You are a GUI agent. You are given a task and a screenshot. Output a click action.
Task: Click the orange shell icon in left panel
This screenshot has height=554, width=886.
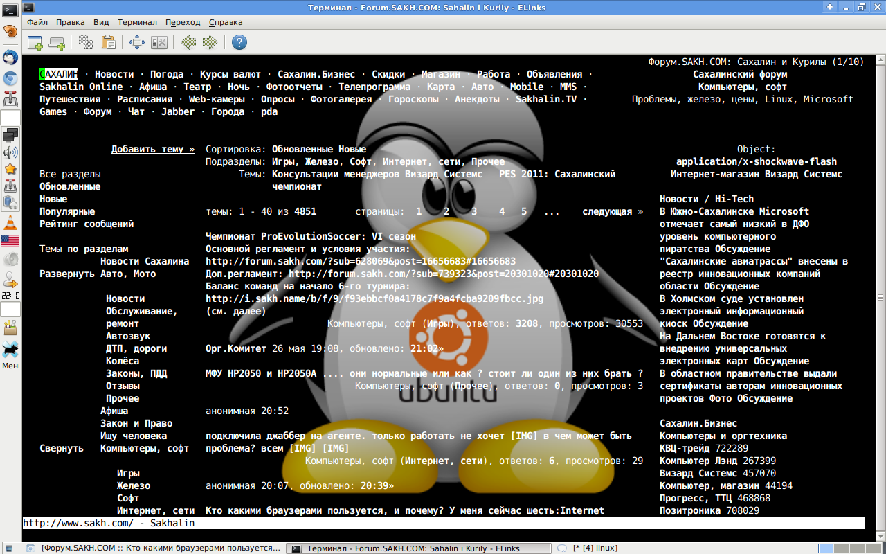click(10, 32)
